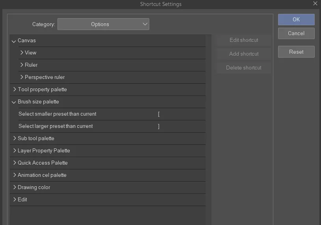Open the Category dropdown

pyautogui.click(x=103, y=24)
